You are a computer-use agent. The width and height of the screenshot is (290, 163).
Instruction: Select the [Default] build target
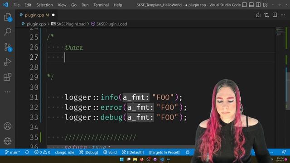tap(133, 152)
